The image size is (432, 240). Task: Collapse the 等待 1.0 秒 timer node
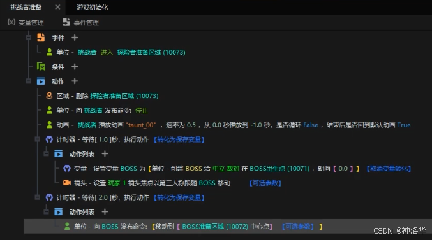[37, 139]
